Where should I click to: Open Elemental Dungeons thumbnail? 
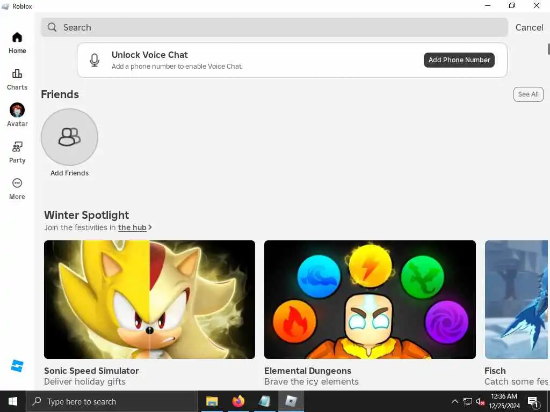pos(370,299)
